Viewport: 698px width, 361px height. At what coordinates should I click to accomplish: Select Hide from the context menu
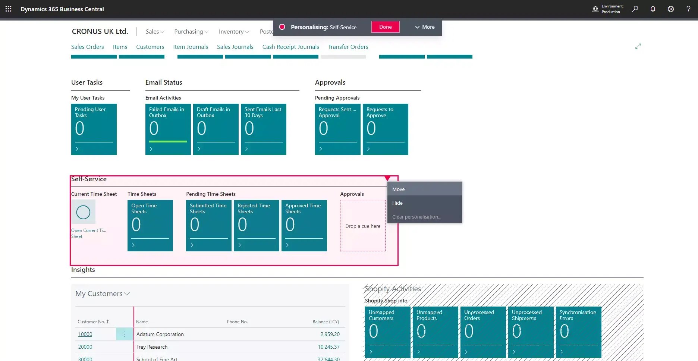point(425,203)
